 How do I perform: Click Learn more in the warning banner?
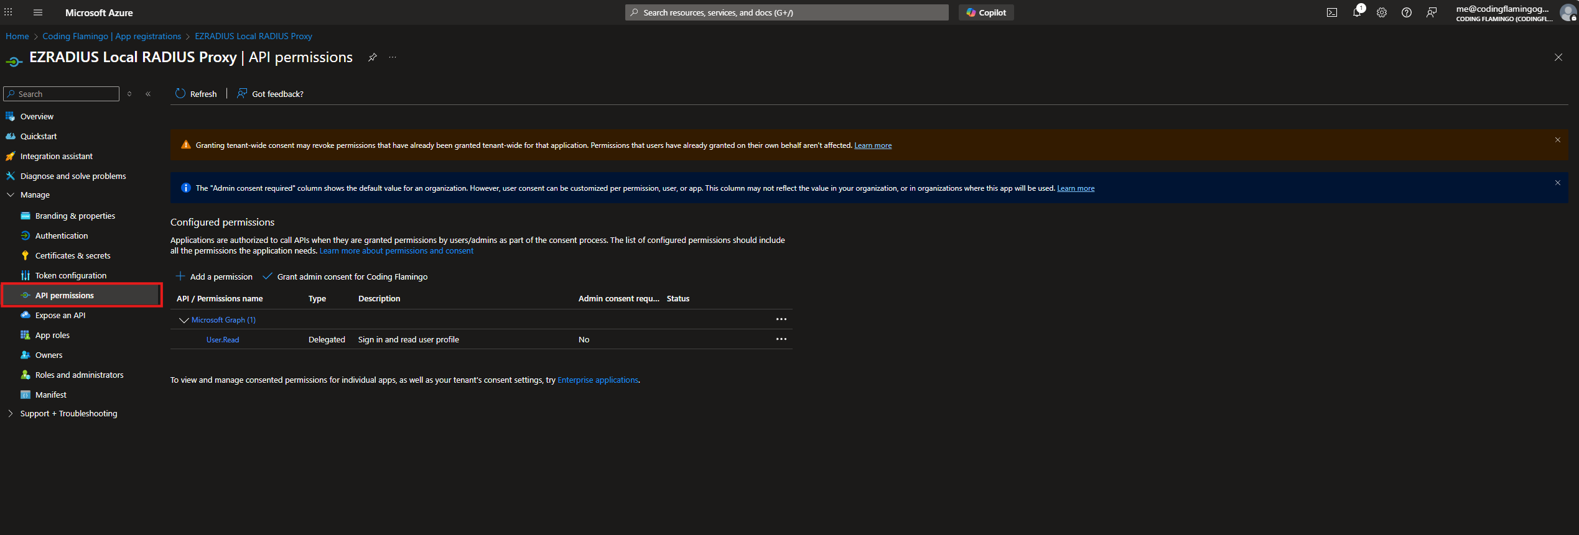(x=873, y=145)
